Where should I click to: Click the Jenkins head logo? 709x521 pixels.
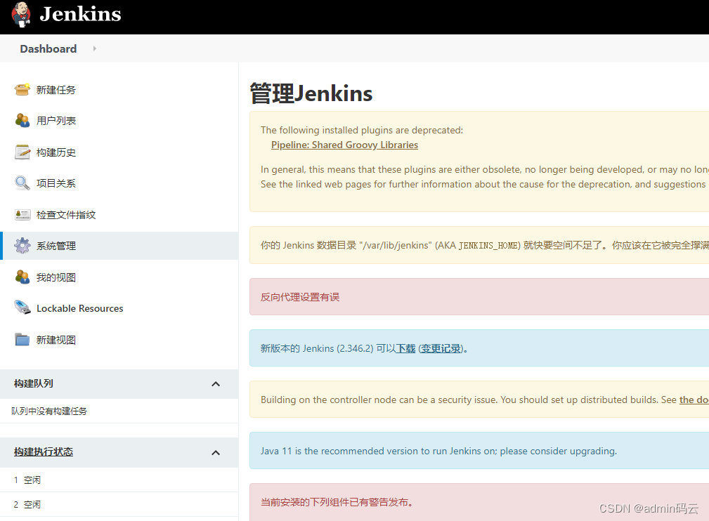[21, 15]
